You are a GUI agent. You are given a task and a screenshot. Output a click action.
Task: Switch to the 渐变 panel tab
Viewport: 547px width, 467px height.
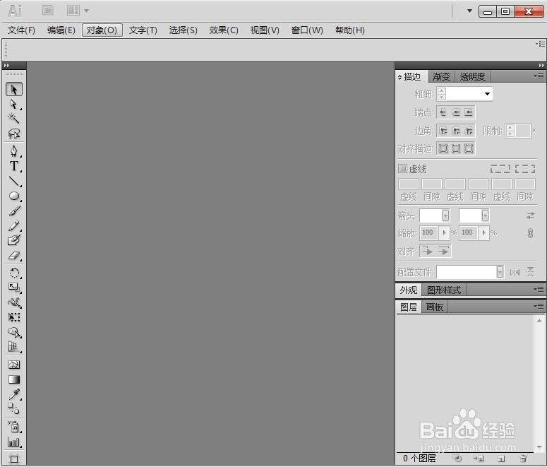click(x=441, y=76)
